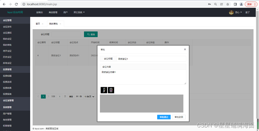Open 商品管理 in top navigation
The height and width of the screenshot is (131, 259).
point(53,12)
